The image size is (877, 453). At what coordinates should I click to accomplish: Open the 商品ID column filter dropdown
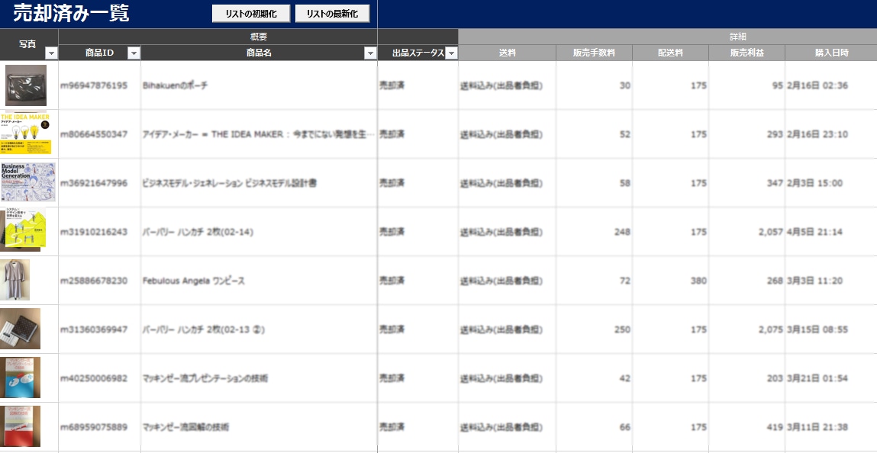(x=134, y=53)
